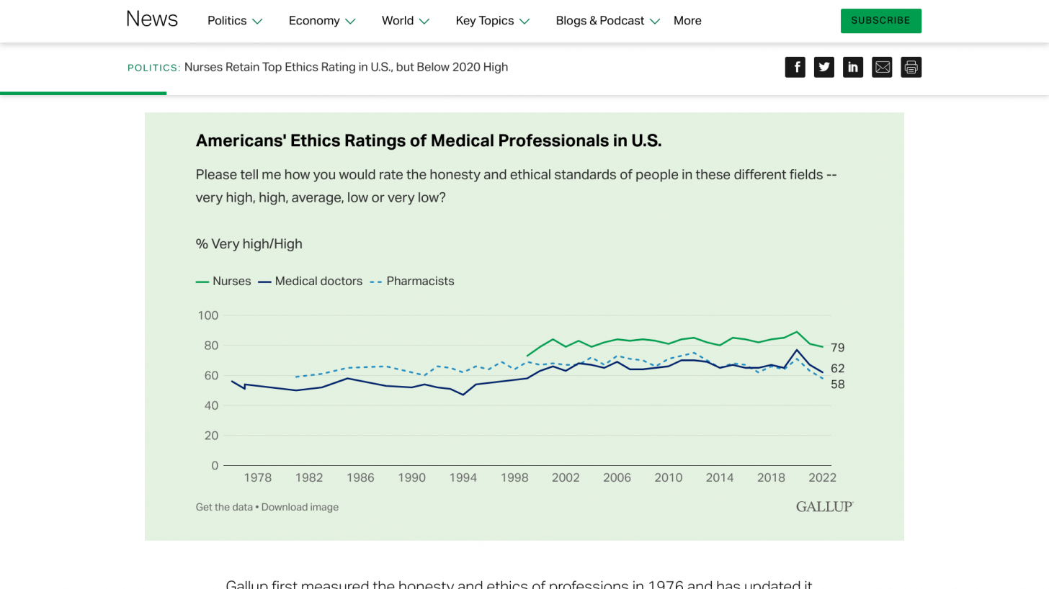
Task: Open Key Topics dropdown menu
Action: point(492,21)
